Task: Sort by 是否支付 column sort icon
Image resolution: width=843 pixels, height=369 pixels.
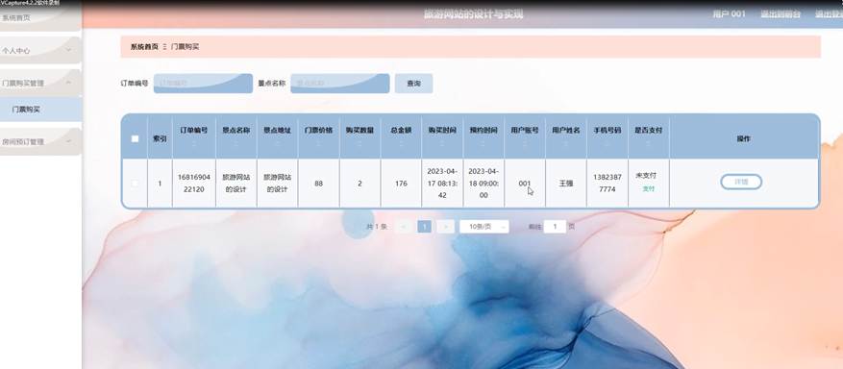Action: pyautogui.click(x=649, y=144)
